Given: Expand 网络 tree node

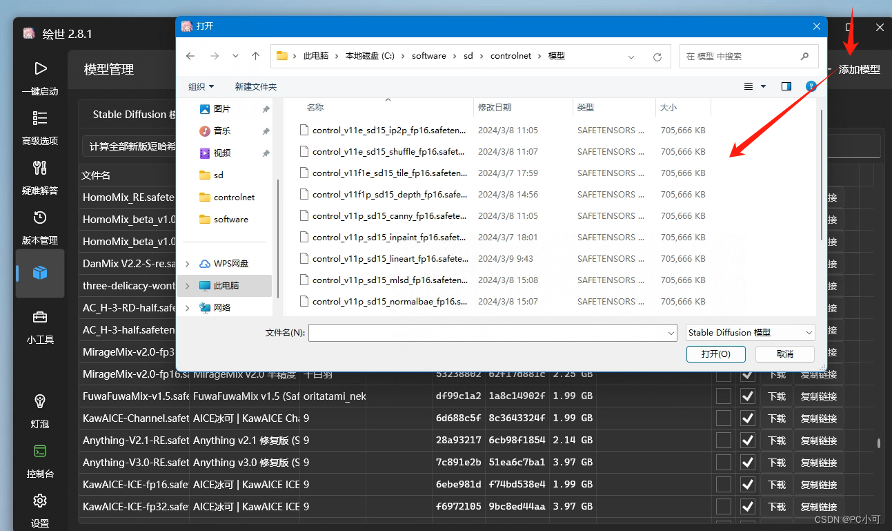Looking at the screenshot, I should (188, 308).
